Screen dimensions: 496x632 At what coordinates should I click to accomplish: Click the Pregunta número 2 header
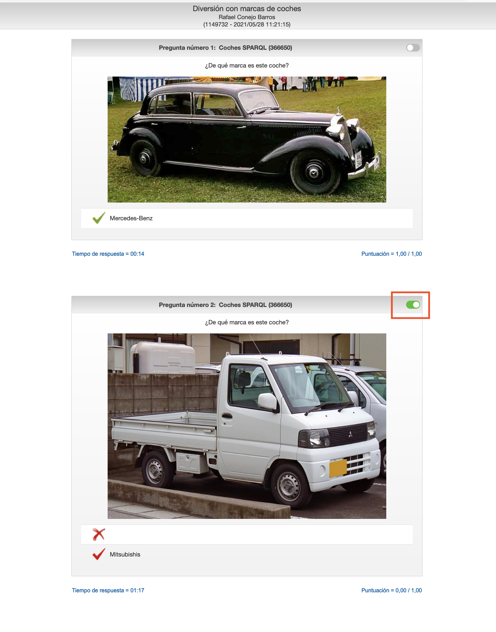(225, 305)
